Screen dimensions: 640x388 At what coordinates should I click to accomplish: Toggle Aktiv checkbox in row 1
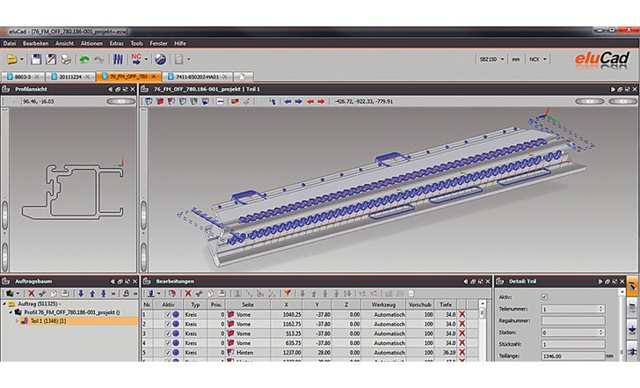tap(168, 315)
